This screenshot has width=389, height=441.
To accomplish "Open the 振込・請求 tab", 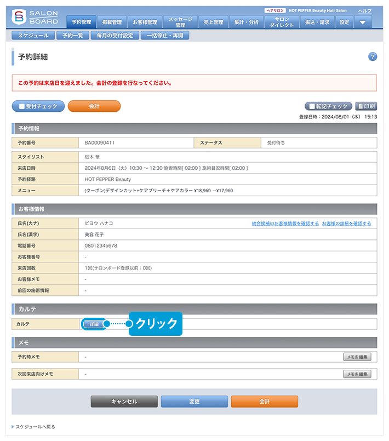I will [x=317, y=22].
